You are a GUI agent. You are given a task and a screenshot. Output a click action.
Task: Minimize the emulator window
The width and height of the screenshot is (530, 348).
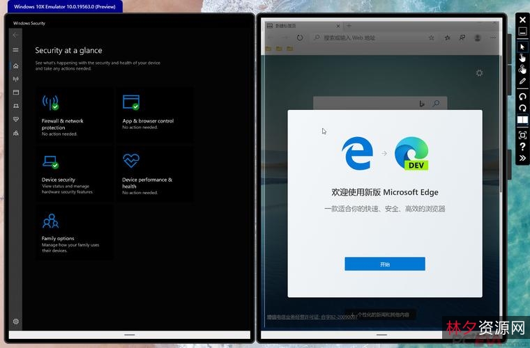coord(522,31)
